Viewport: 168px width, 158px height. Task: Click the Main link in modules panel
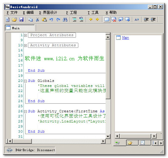125,38
